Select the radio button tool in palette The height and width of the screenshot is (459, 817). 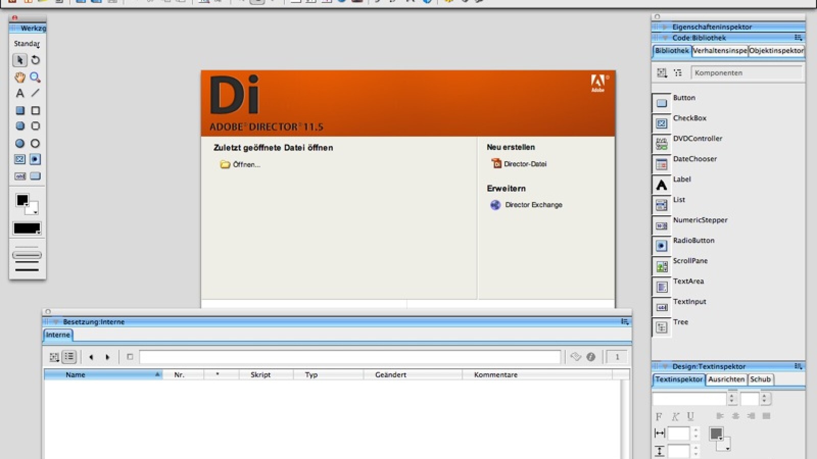pos(35,159)
